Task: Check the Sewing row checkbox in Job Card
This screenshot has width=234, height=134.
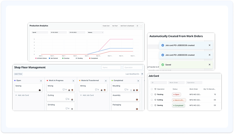Action: pyautogui.click(x=152, y=105)
